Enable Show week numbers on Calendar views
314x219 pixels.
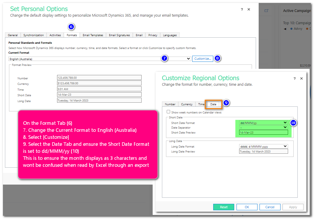(168, 112)
